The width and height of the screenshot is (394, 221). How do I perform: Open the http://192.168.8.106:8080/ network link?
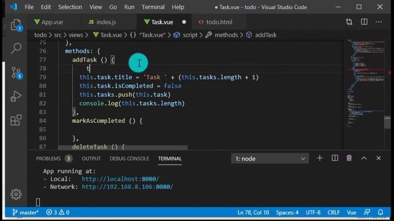pos(127,187)
